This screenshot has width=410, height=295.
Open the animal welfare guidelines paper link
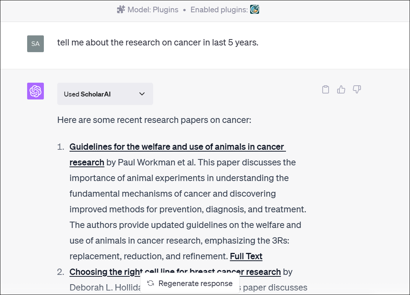(x=177, y=147)
